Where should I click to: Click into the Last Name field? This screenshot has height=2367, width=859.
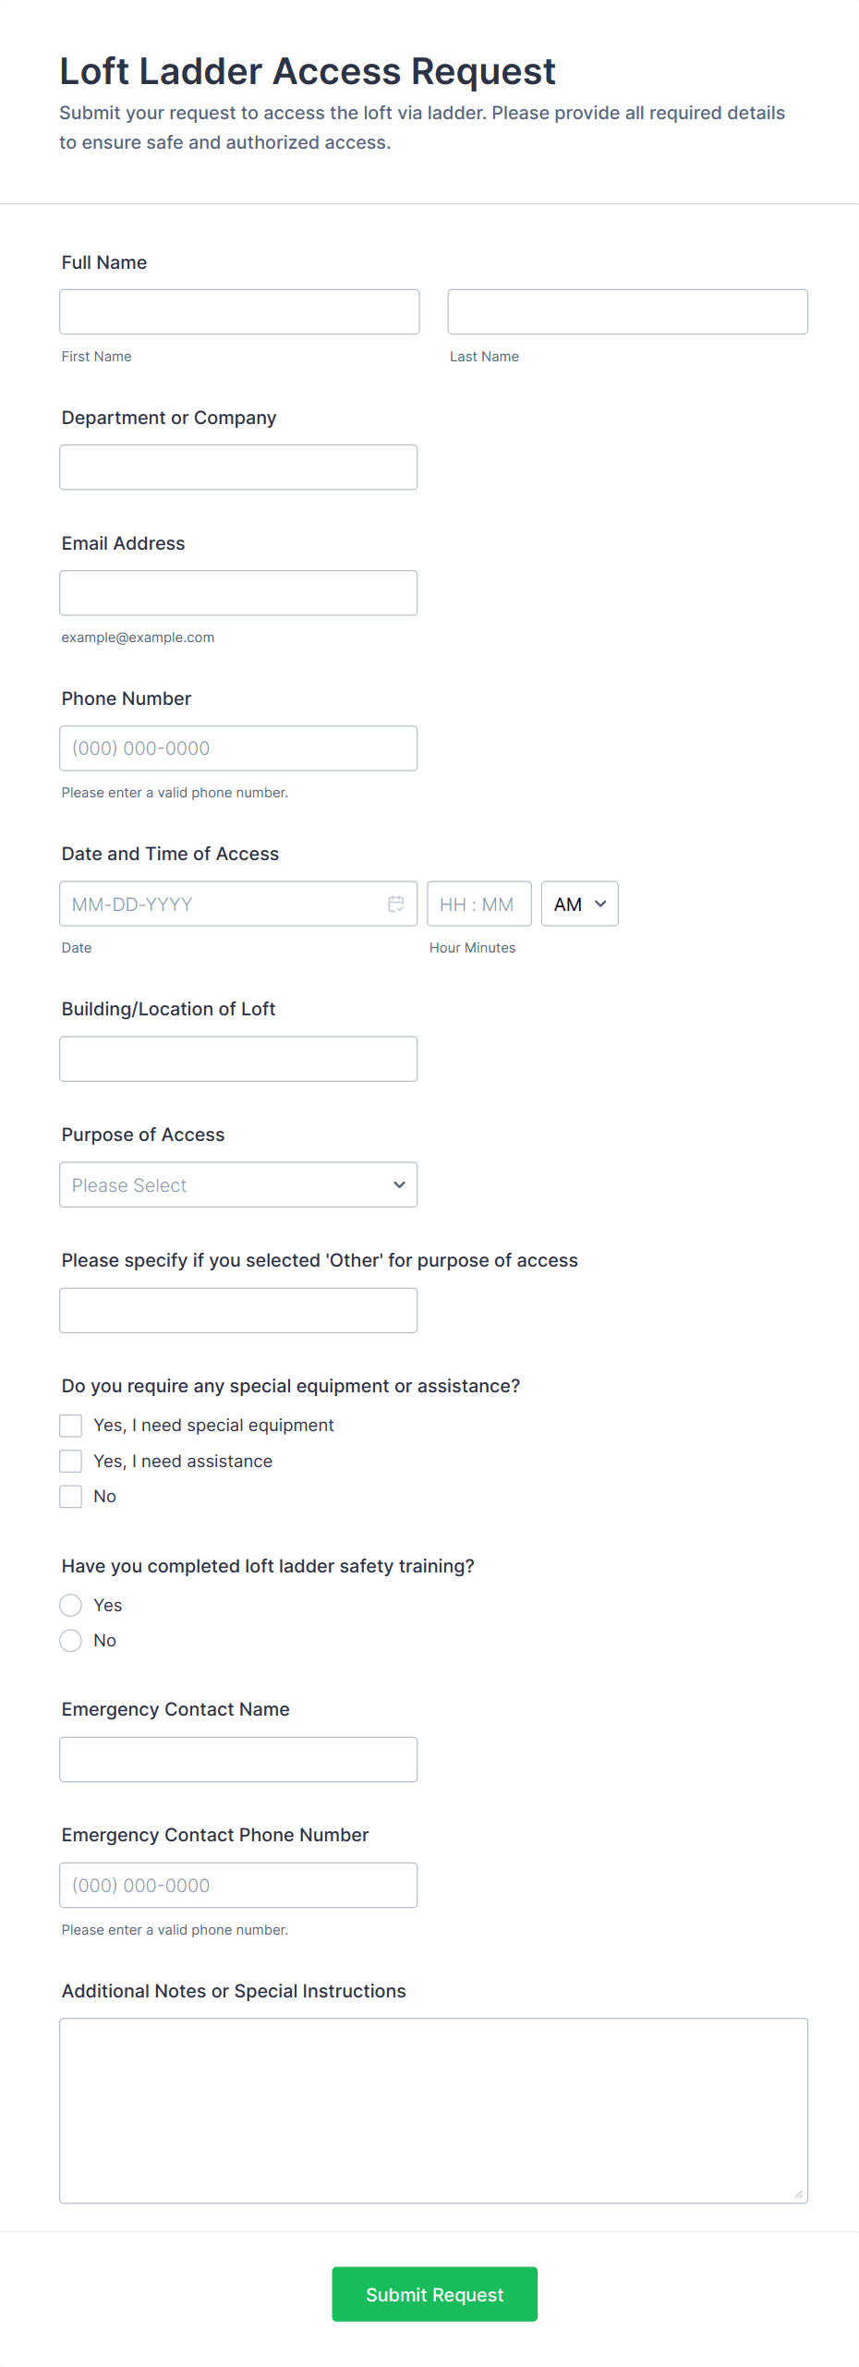pyautogui.click(x=627, y=311)
